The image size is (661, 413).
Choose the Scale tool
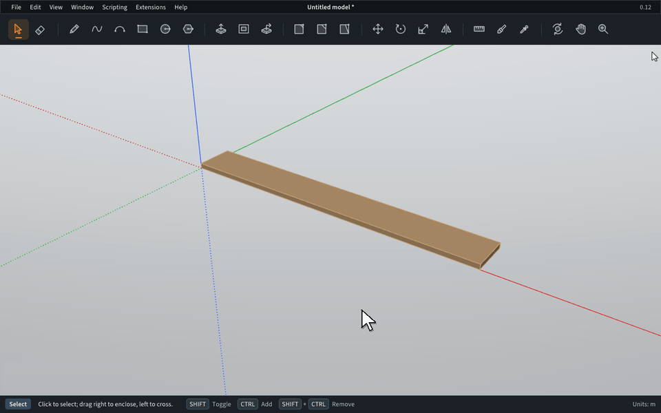423,29
